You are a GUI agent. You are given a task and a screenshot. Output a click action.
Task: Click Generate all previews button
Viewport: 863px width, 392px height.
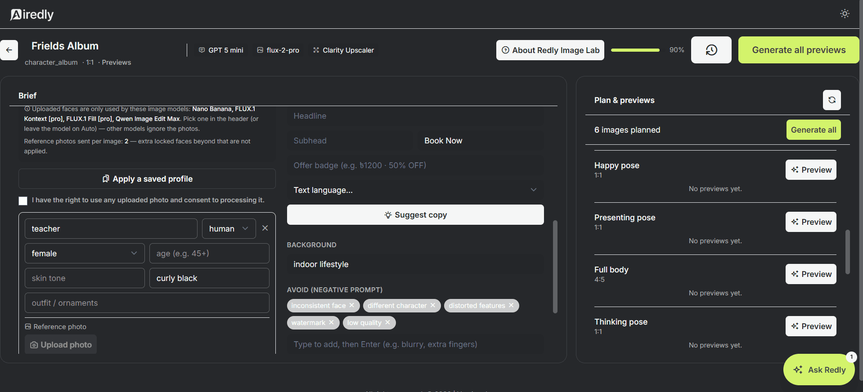coord(799,50)
